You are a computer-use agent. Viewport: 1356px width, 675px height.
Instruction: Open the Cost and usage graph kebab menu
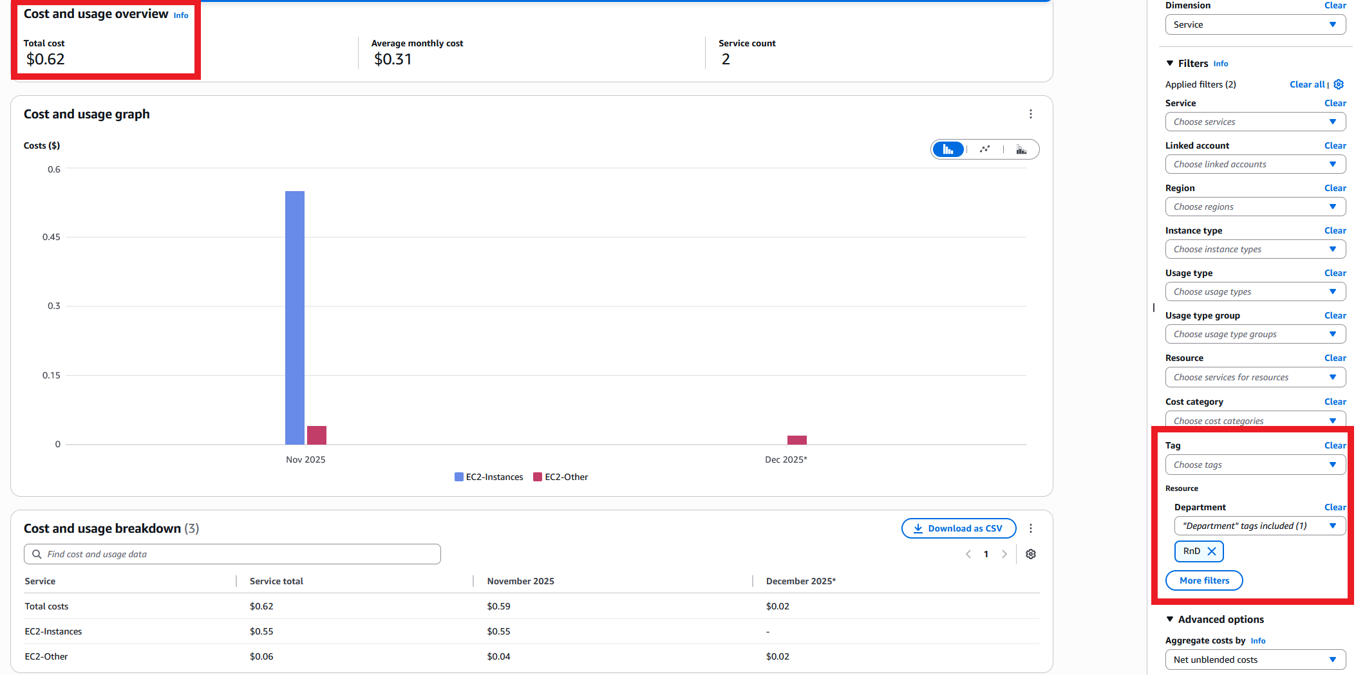tap(1031, 114)
